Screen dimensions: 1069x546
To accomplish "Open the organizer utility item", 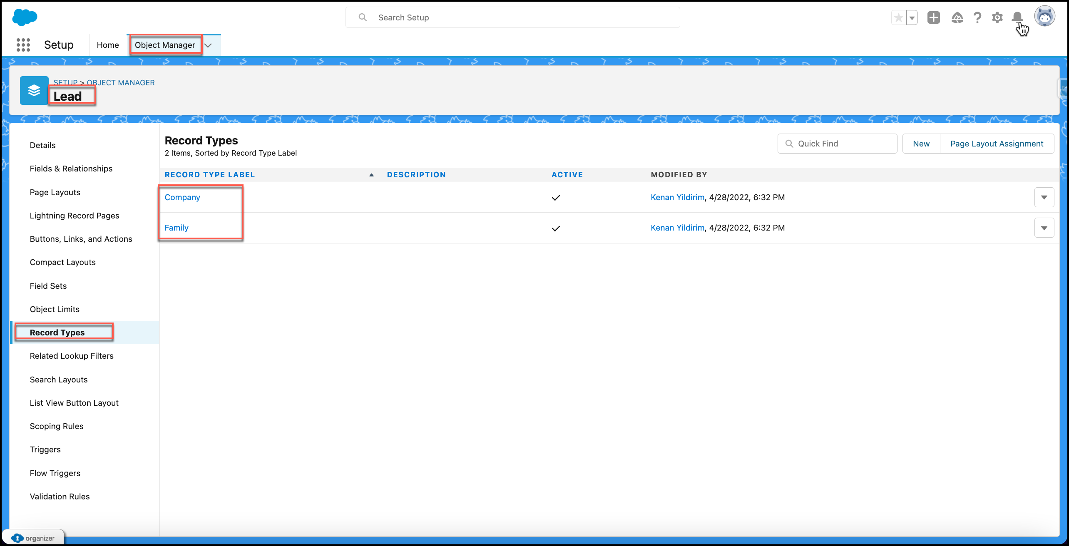I will [33, 538].
